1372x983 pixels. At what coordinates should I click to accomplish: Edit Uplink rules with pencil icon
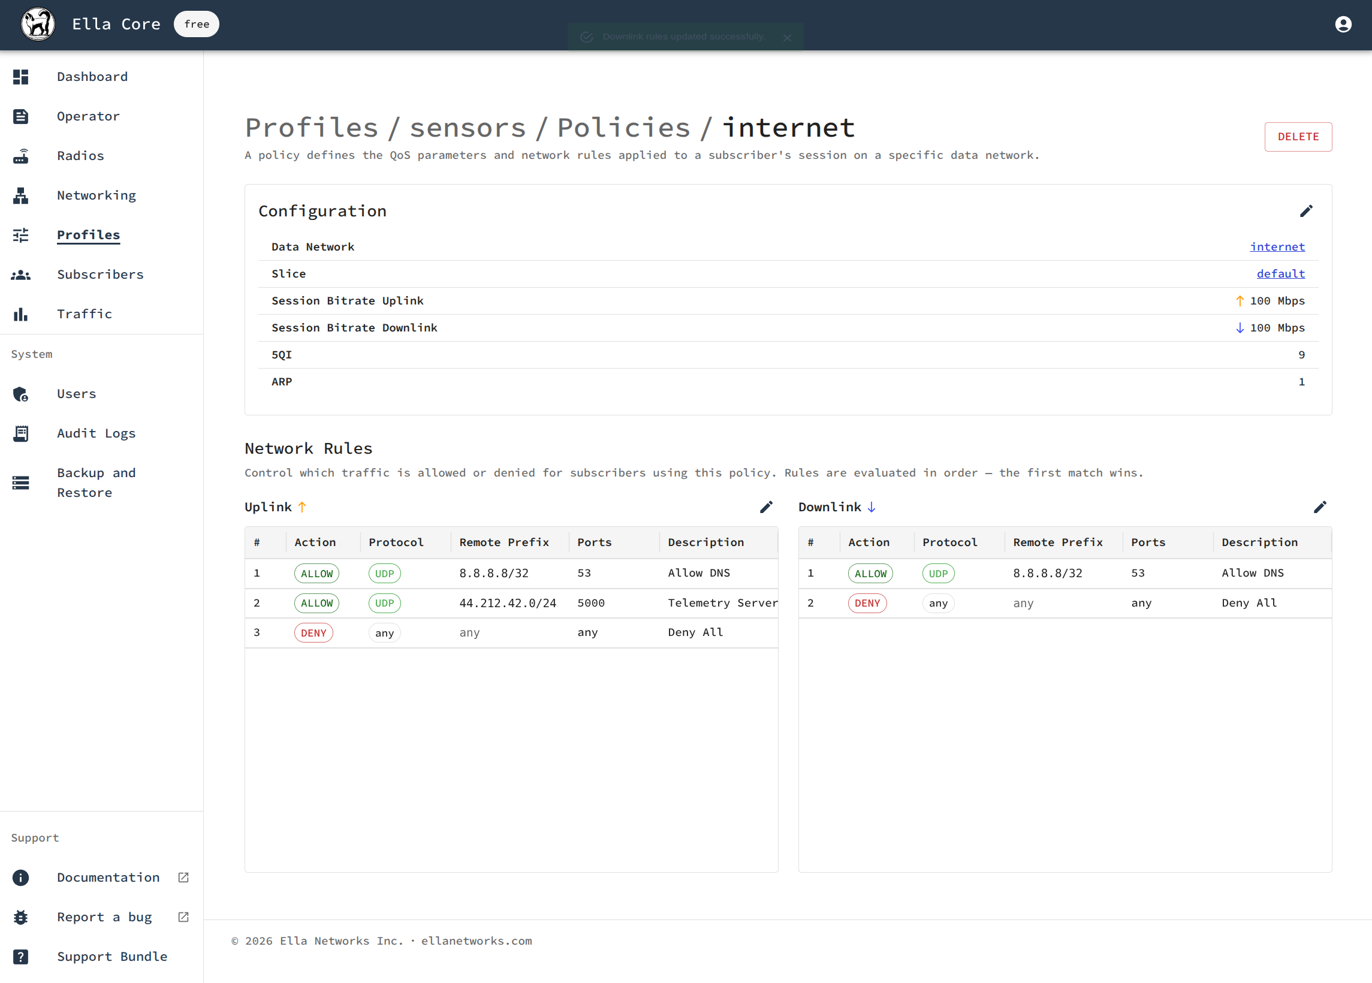(x=766, y=507)
